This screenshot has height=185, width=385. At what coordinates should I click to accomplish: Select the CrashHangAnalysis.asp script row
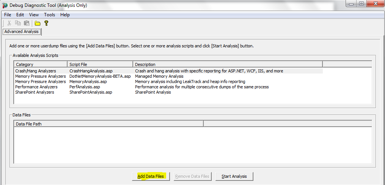(x=91, y=71)
